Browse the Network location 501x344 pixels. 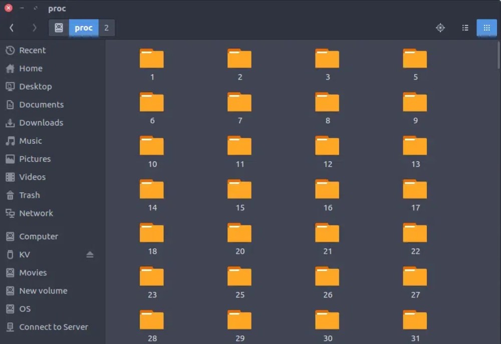pos(36,213)
